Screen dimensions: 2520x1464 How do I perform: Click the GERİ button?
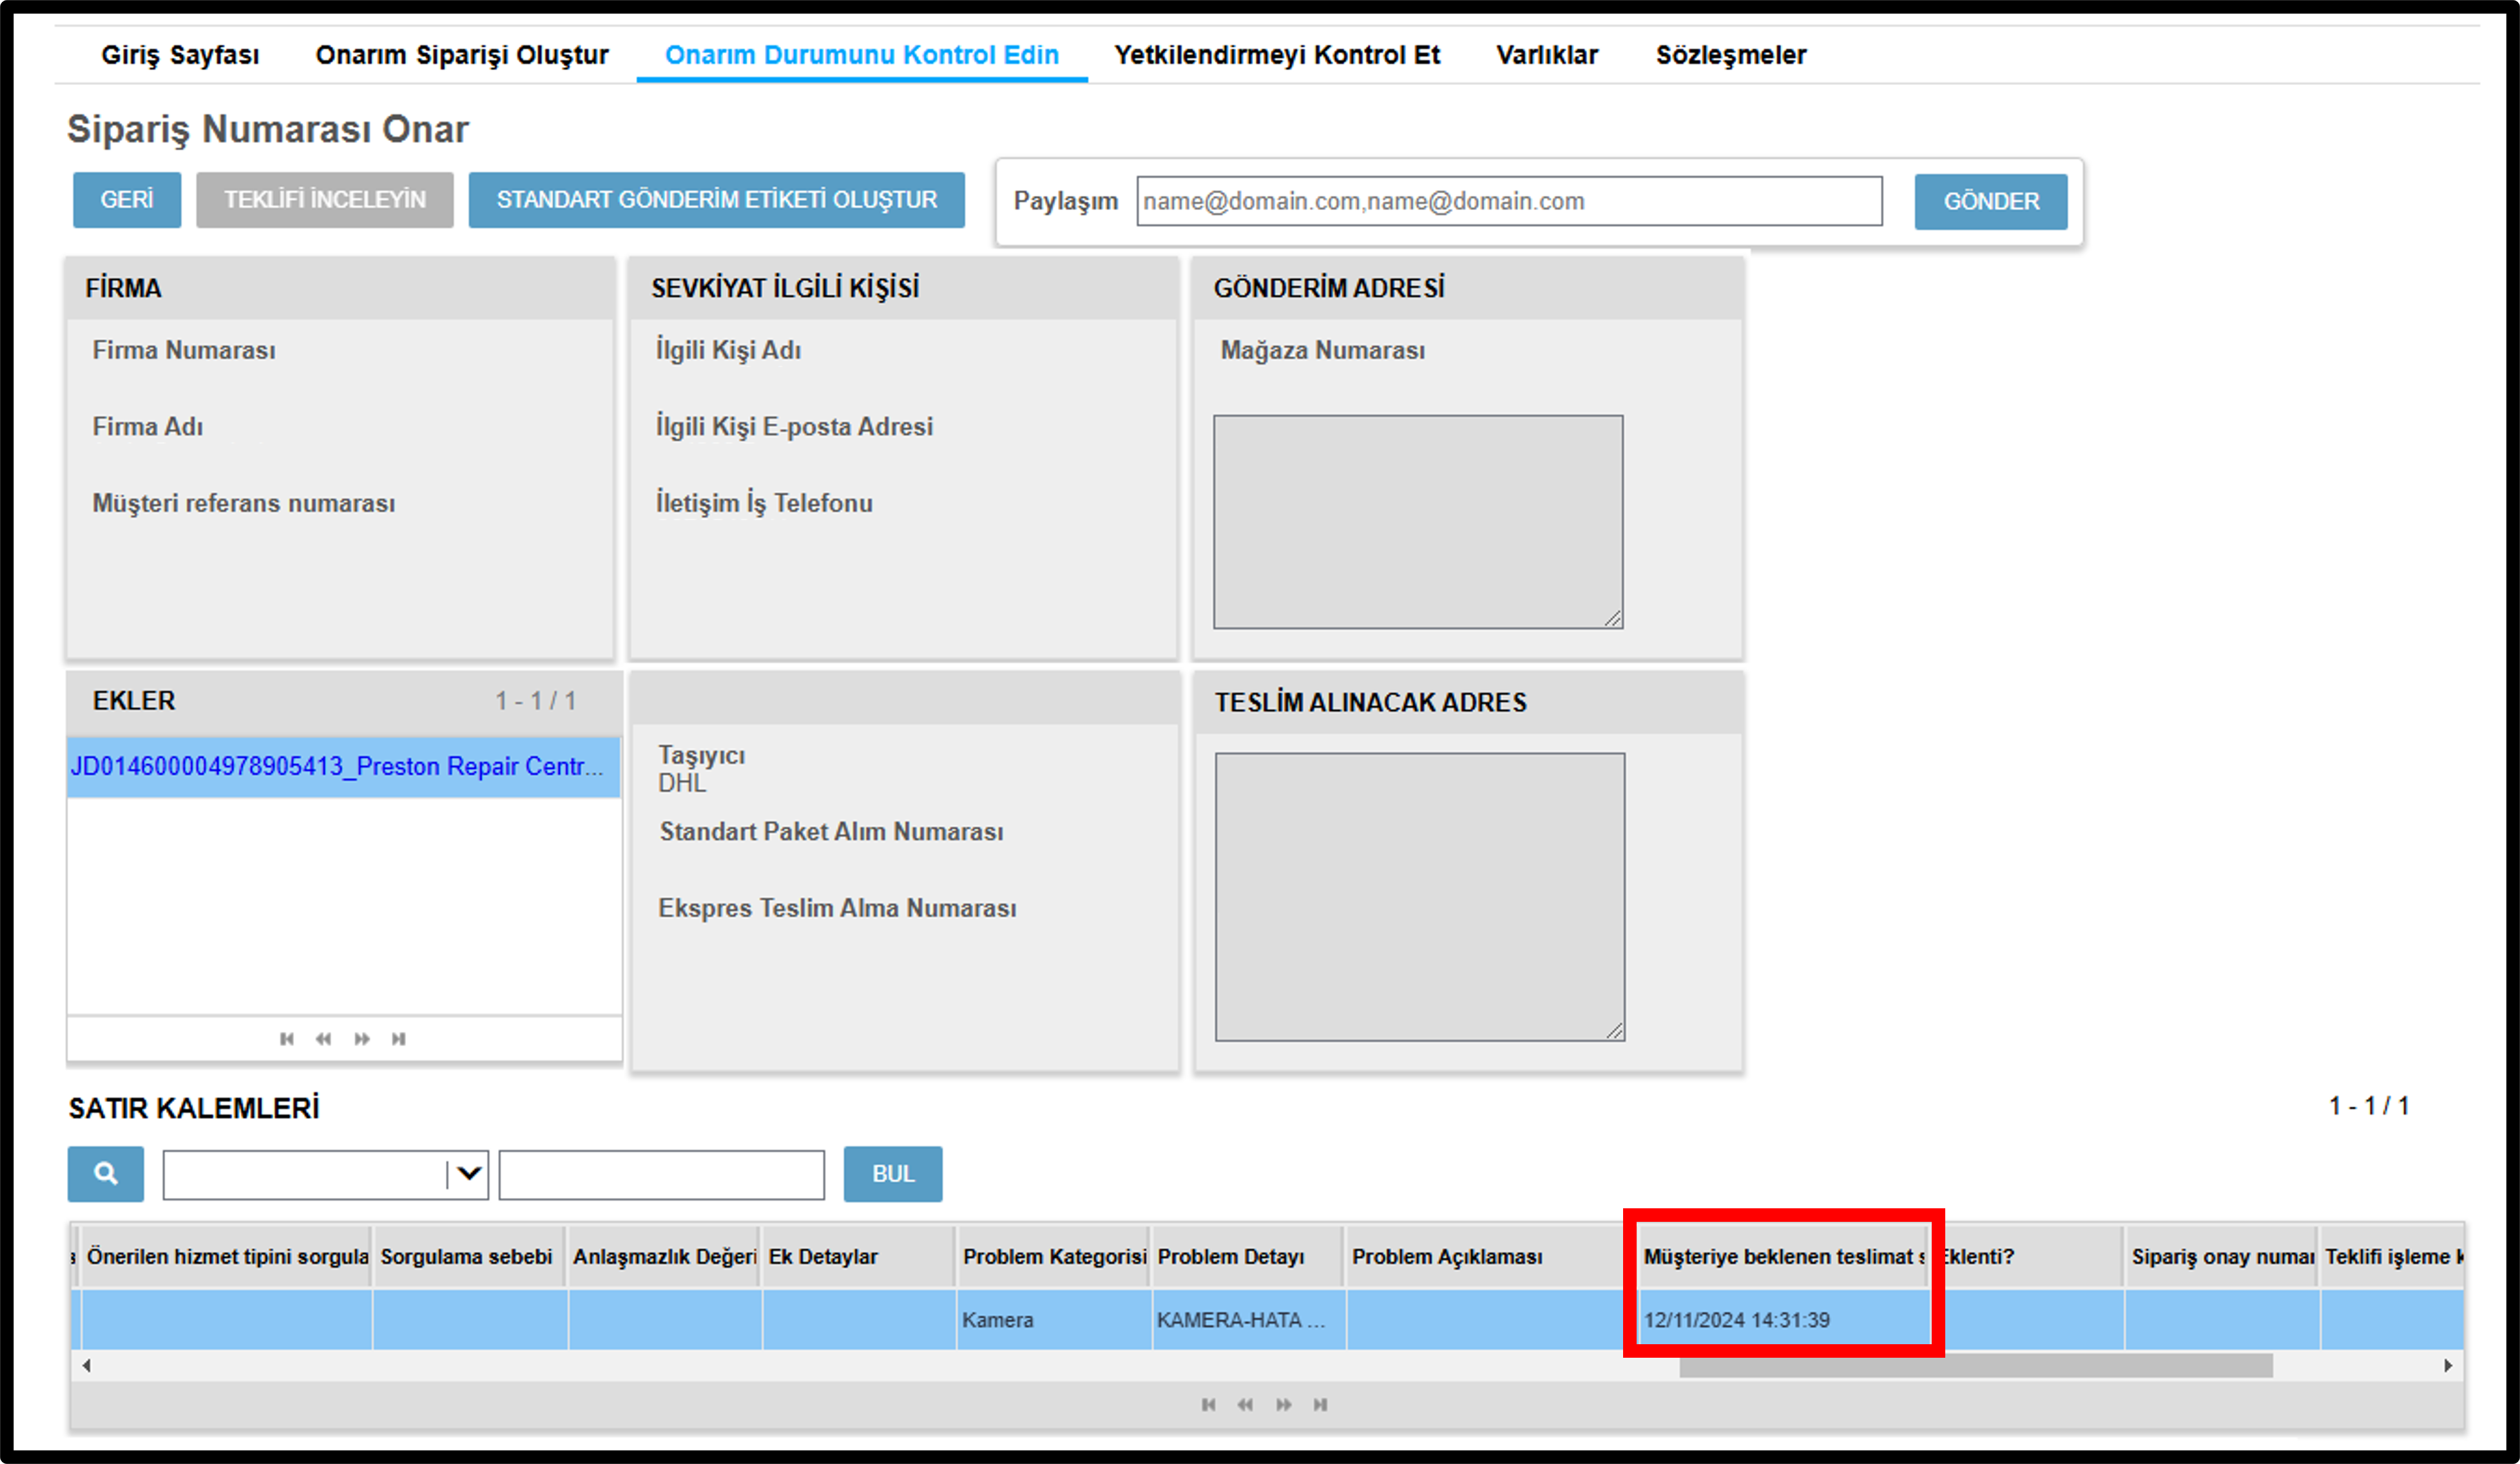click(x=127, y=200)
